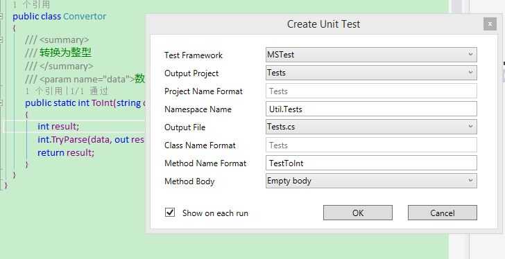Expand the Output Project Tests dropdown
The image size is (505, 259).
pos(371,73)
